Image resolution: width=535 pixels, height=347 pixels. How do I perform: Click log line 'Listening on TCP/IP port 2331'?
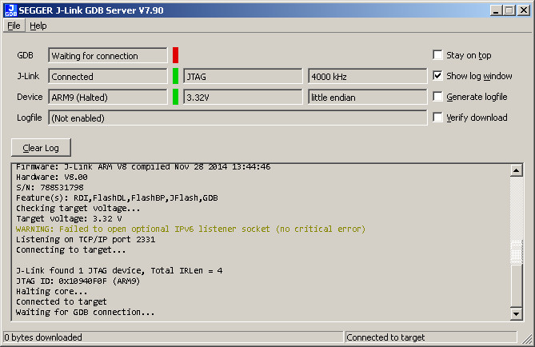(86, 240)
